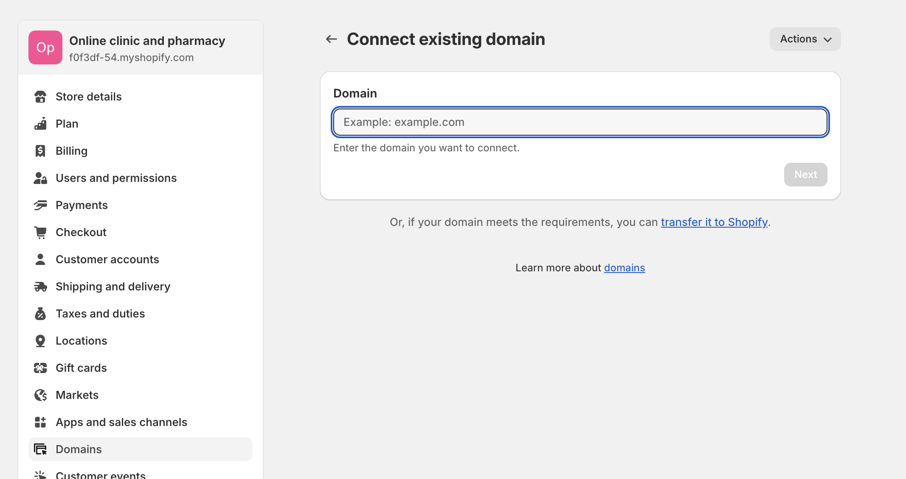Select the Plan chart icon

pyautogui.click(x=40, y=123)
